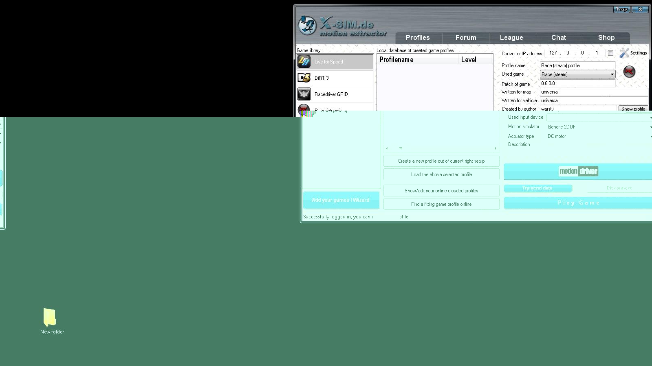Click the DiRT 3 game icon
The width and height of the screenshot is (652, 366).
[304, 78]
